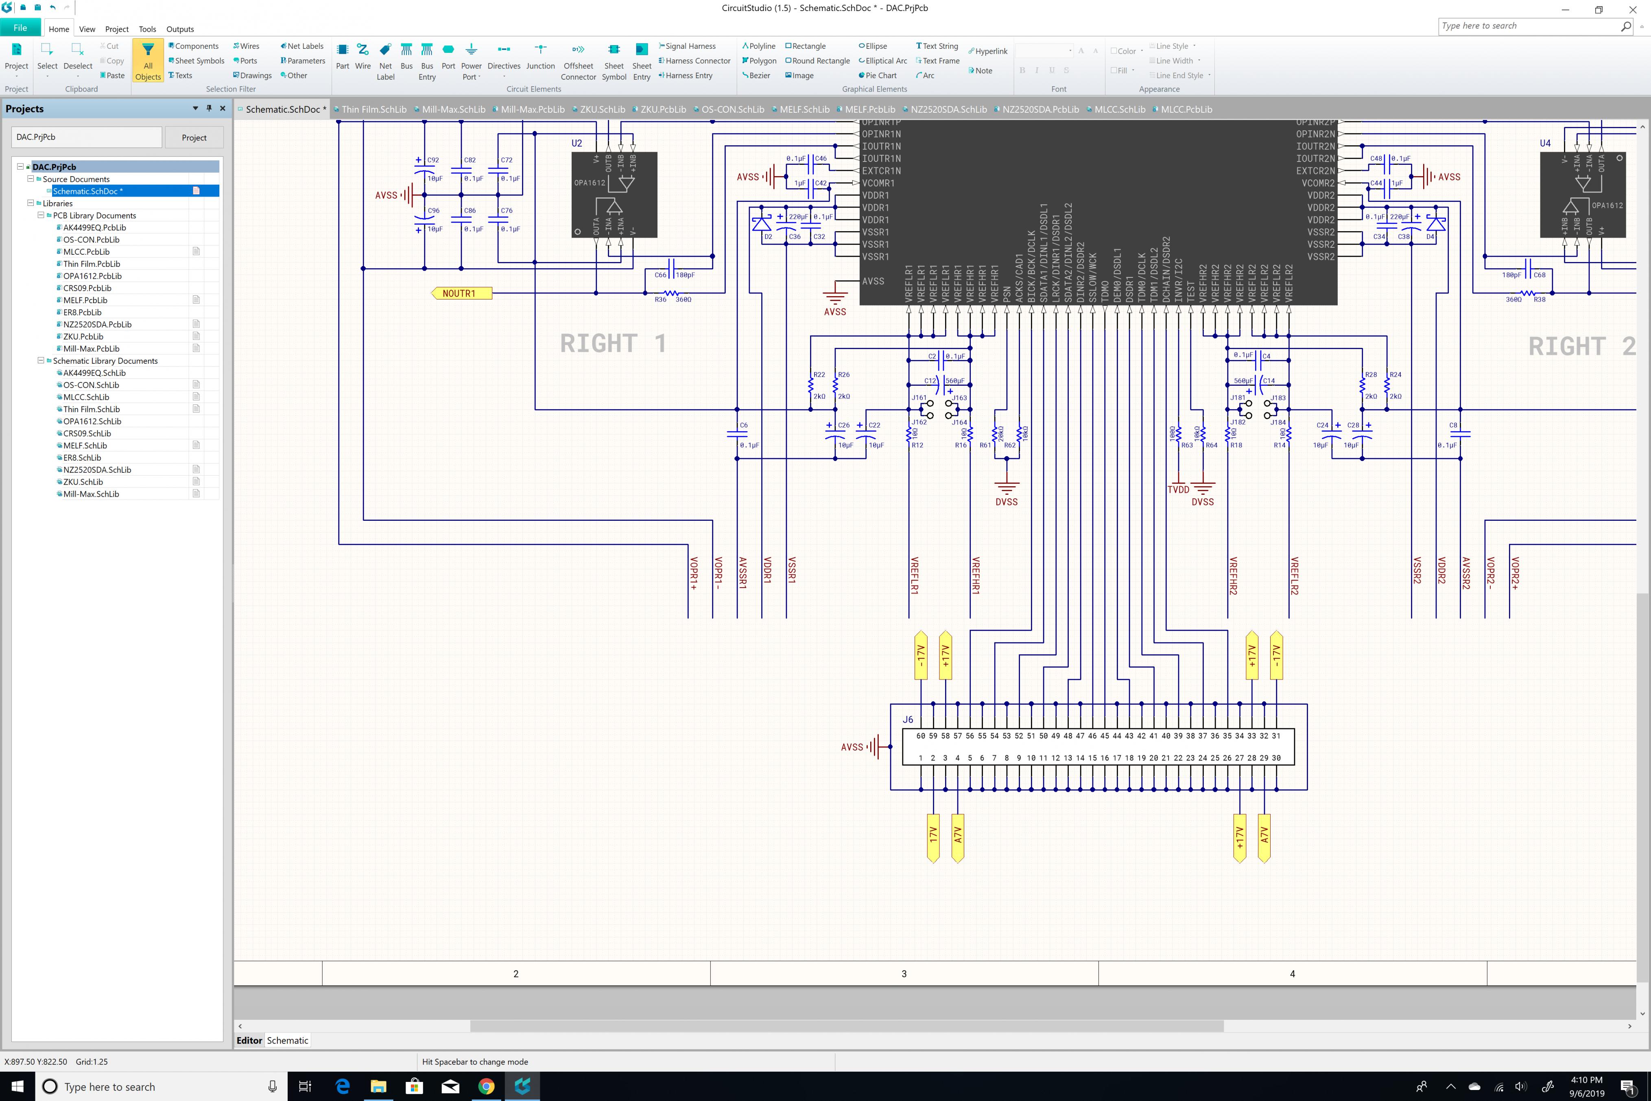Open Line End Style dropdown

coord(1179,76)
